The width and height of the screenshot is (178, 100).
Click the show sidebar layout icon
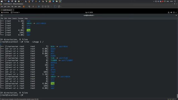43,6
